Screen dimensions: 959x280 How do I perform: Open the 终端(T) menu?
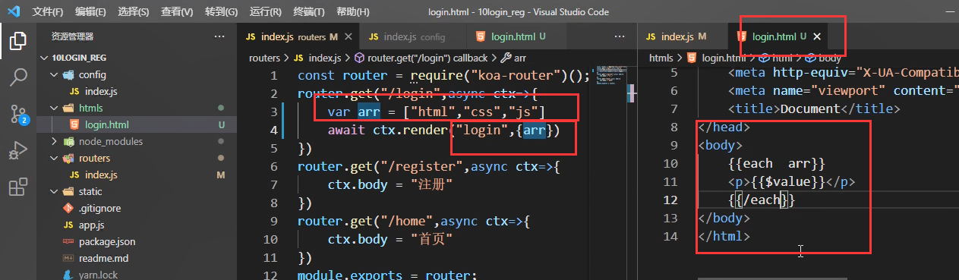click(309, 12)
